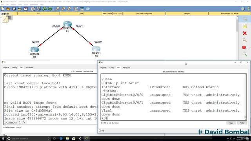This screenshot has width=251, height=141.
Task: Choose the red X Delete tool
Action: point(245,33)
